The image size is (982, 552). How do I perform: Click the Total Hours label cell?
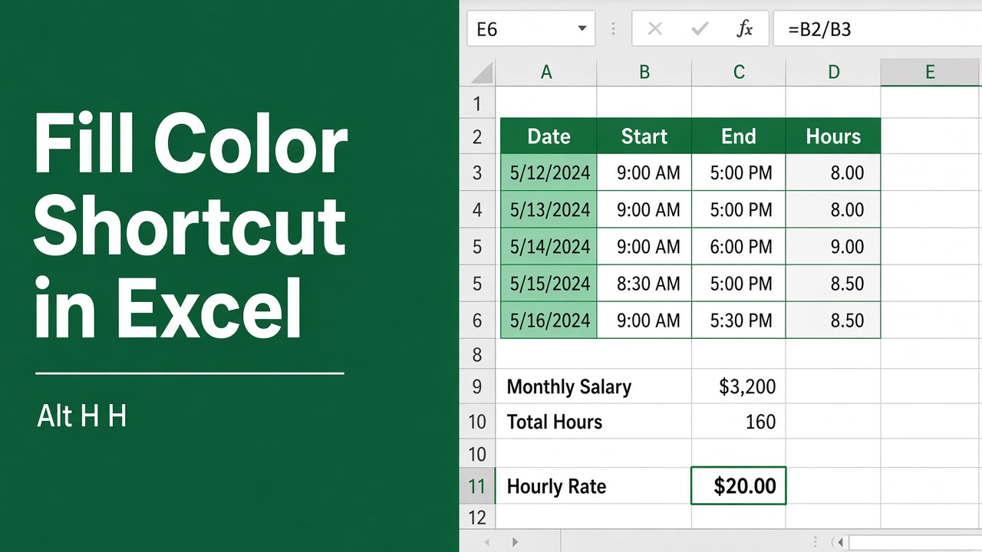tap(594, 422)
